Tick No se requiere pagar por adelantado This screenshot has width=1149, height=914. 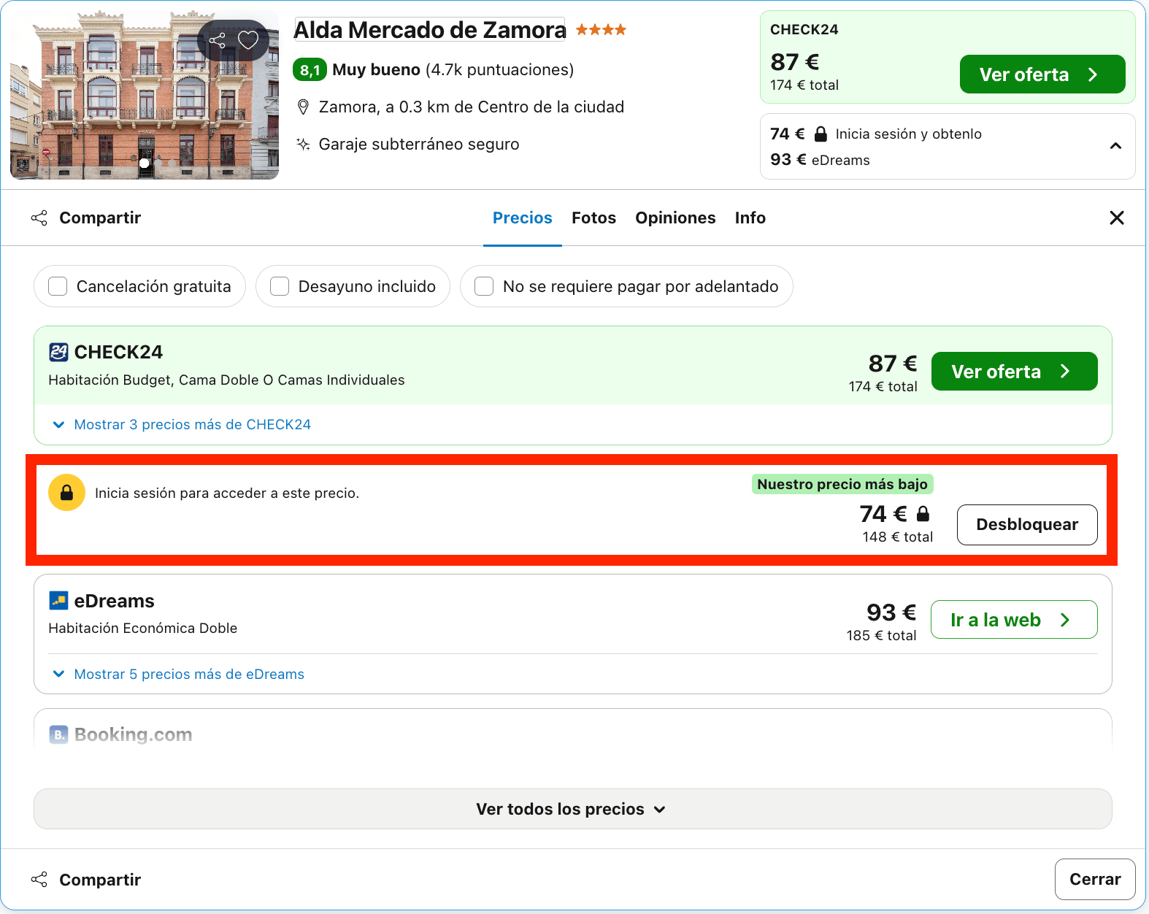(x=484, y=286)
